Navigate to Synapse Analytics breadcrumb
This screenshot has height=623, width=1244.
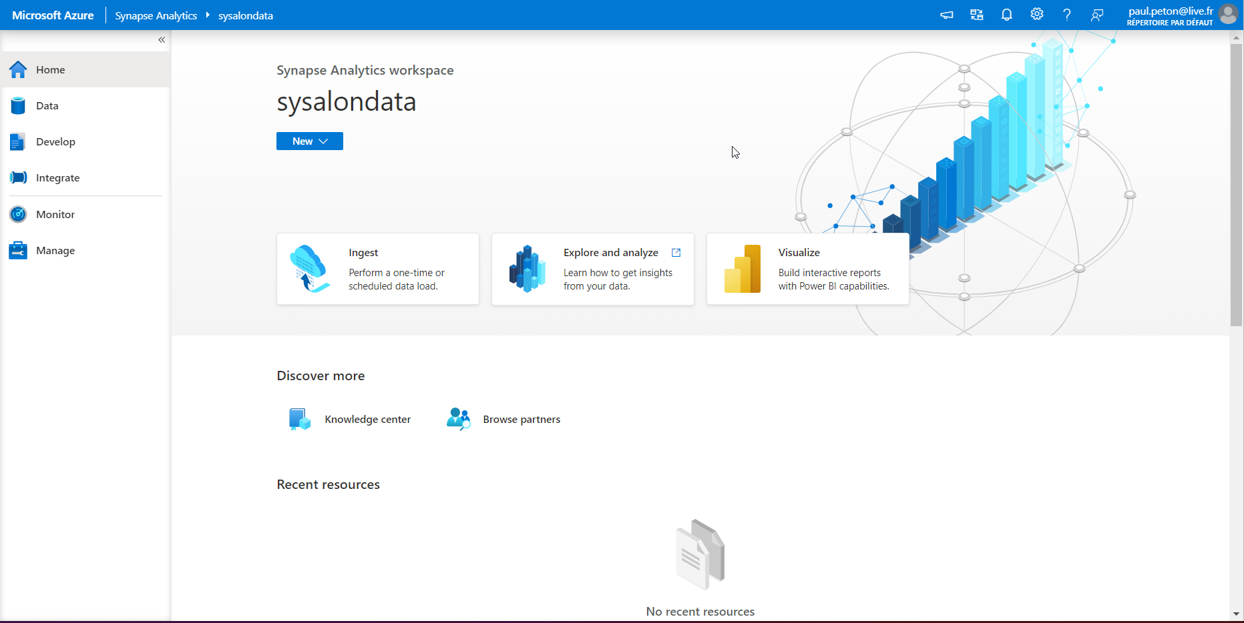[156, 15]
